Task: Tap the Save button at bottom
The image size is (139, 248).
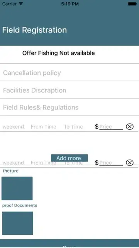Action: 69,244
